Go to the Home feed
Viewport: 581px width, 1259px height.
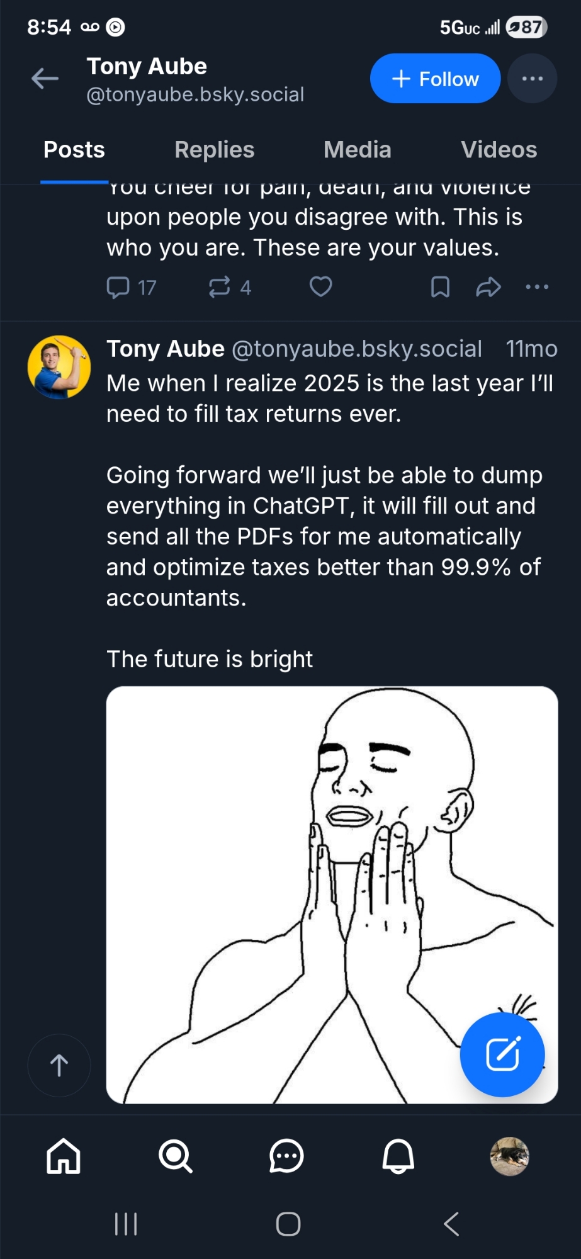point(64,1156)
